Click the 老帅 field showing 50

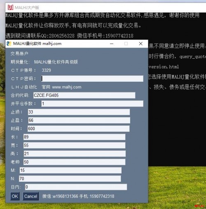74,162
